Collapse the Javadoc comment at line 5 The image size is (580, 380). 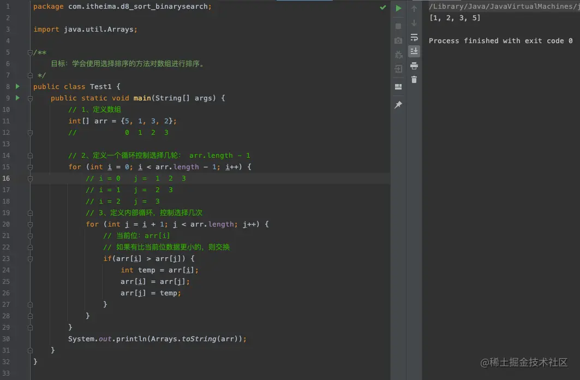(31, 52)
